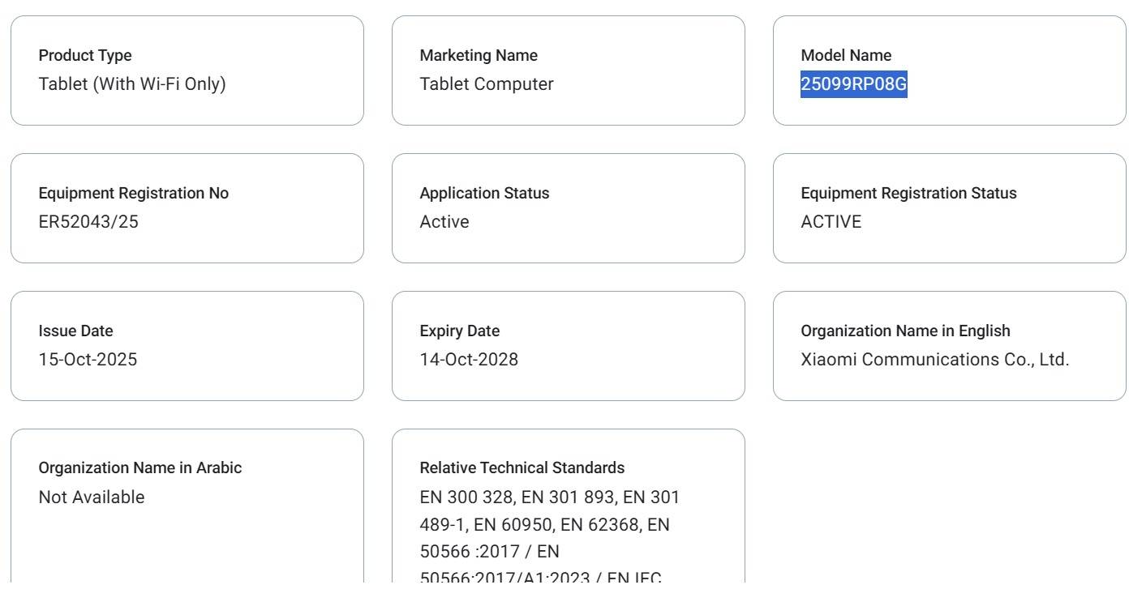Click the Equipment Registration Status label
The image size is (1129, 602).
point(908,194)
